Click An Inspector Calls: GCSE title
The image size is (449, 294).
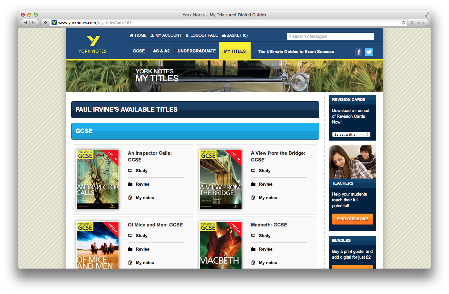click(150, 156)
